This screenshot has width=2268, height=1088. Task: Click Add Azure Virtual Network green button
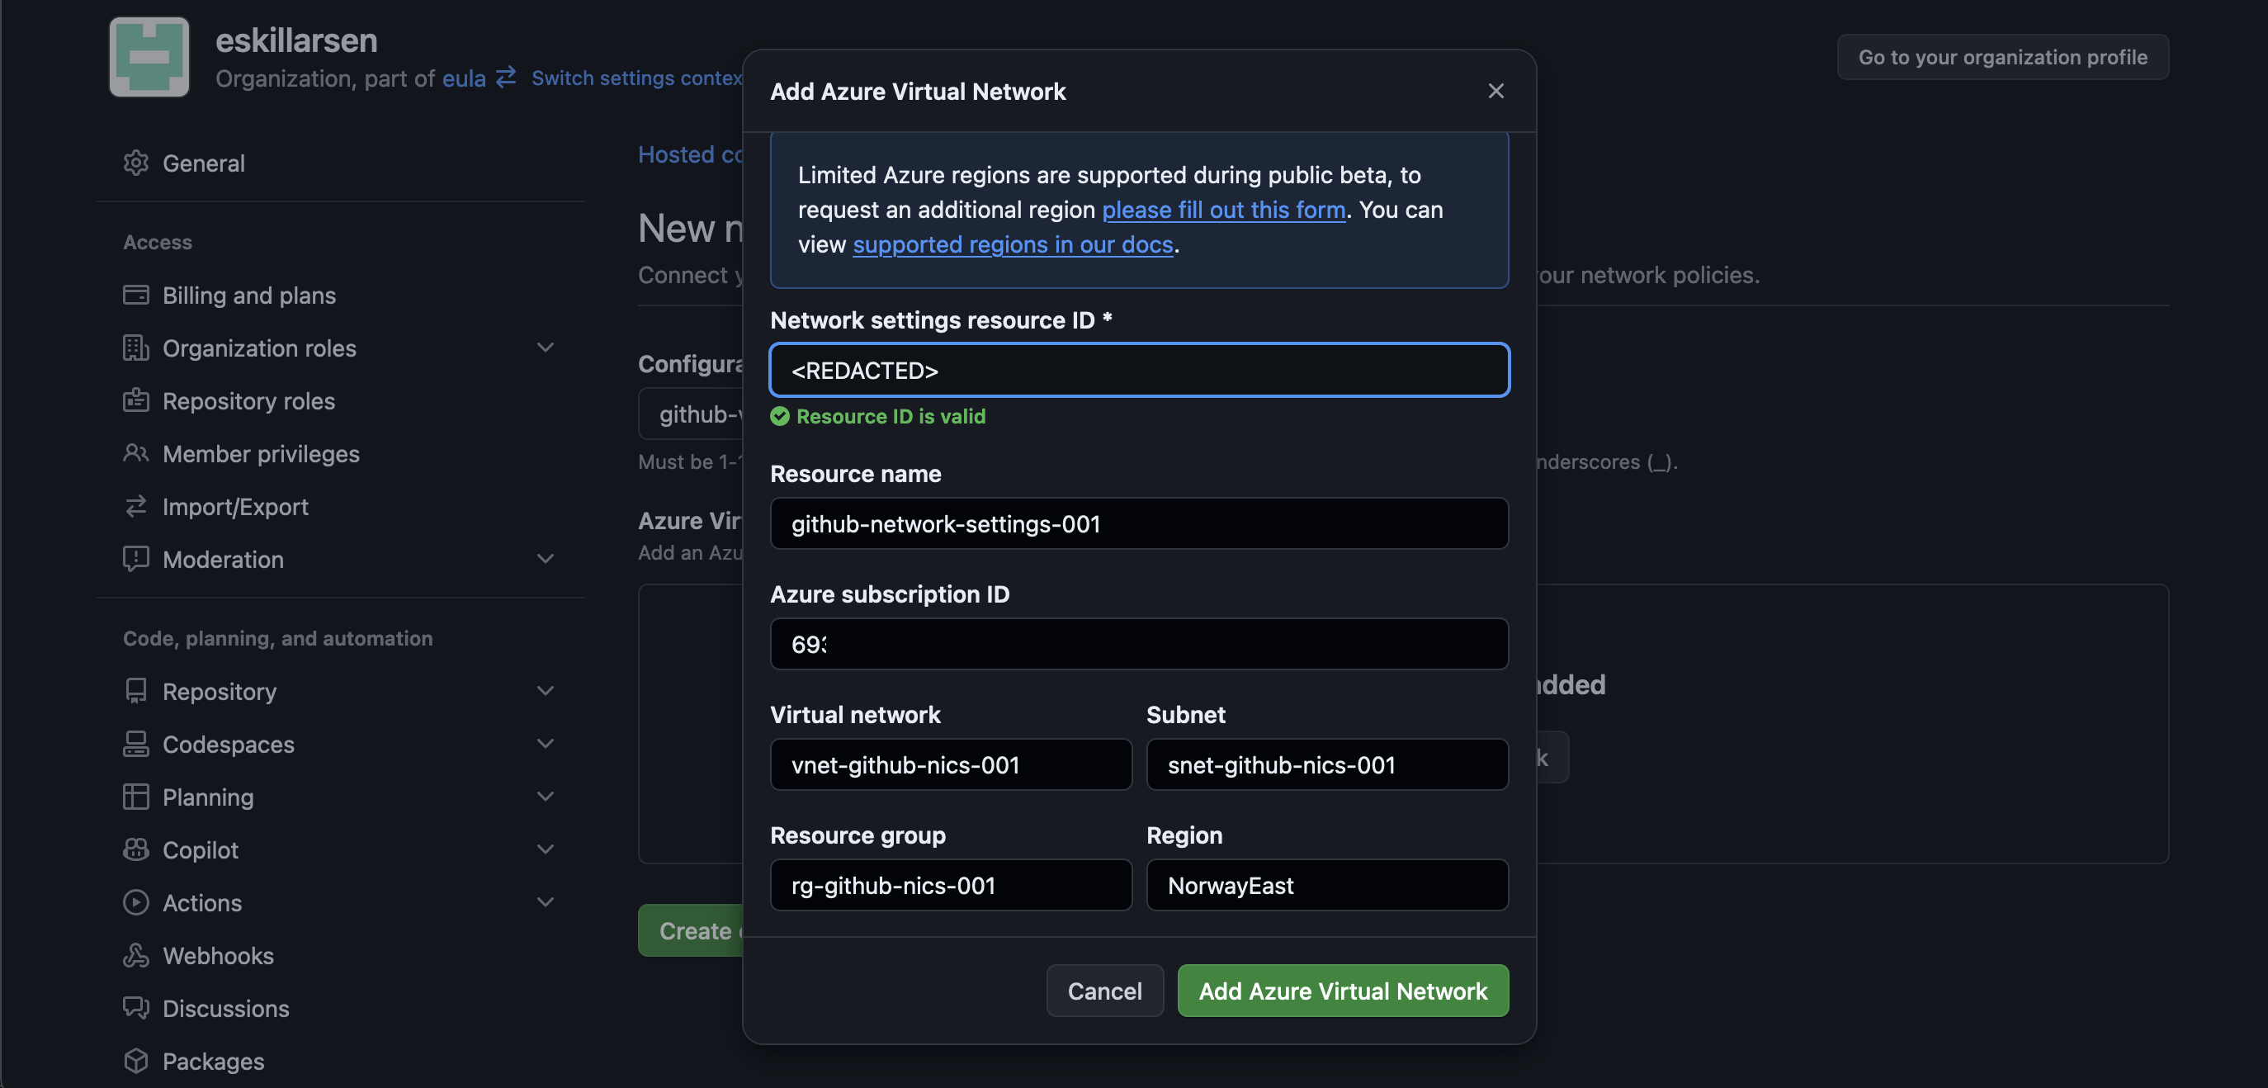1343,991
